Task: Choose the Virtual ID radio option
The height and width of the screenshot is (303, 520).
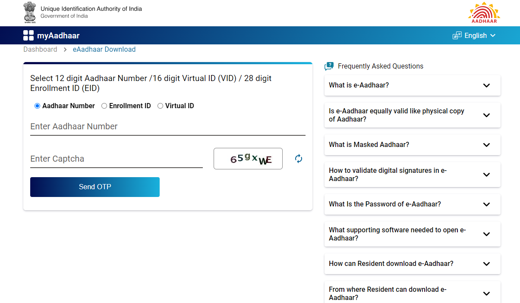Action: [x=160, y=106]
